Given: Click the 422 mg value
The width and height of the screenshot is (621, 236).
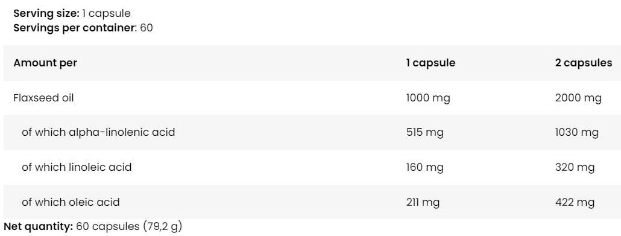Looking at the screenshot, I should coord(575,202).
